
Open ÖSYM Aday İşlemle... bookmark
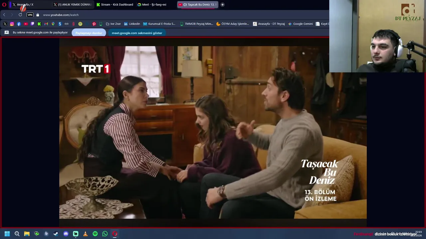(233, 24)
